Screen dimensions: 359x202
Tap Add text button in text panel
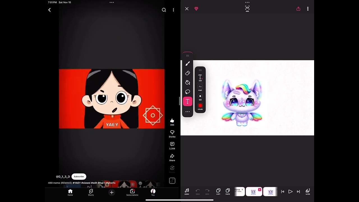pos(200,78)
